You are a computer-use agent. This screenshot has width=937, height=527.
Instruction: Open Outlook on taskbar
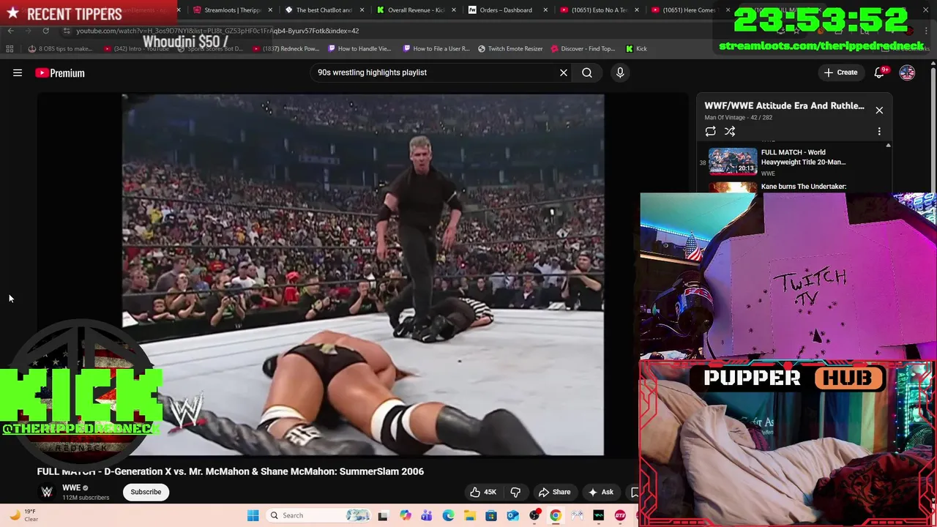pos(512,515)
